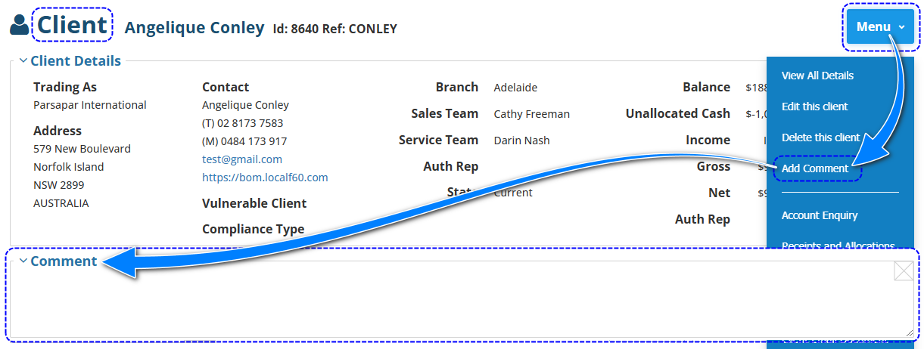Pick Delete this client menu option
Viewport: 924px width, 349px height.
820,137
